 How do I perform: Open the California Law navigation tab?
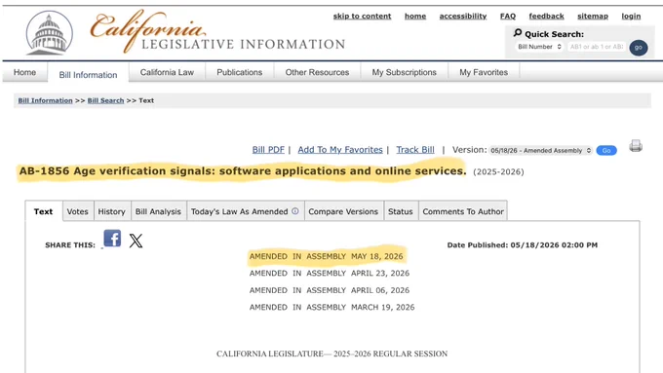pyautogui.click(x=167, y=72)
